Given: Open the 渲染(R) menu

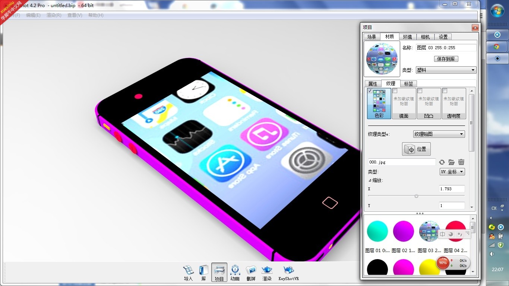Looking at the screenshot, I should [x=54, y=15].
